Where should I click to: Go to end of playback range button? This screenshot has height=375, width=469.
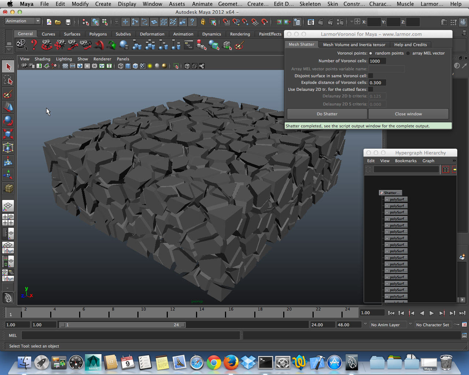click(x=462, y=313)
